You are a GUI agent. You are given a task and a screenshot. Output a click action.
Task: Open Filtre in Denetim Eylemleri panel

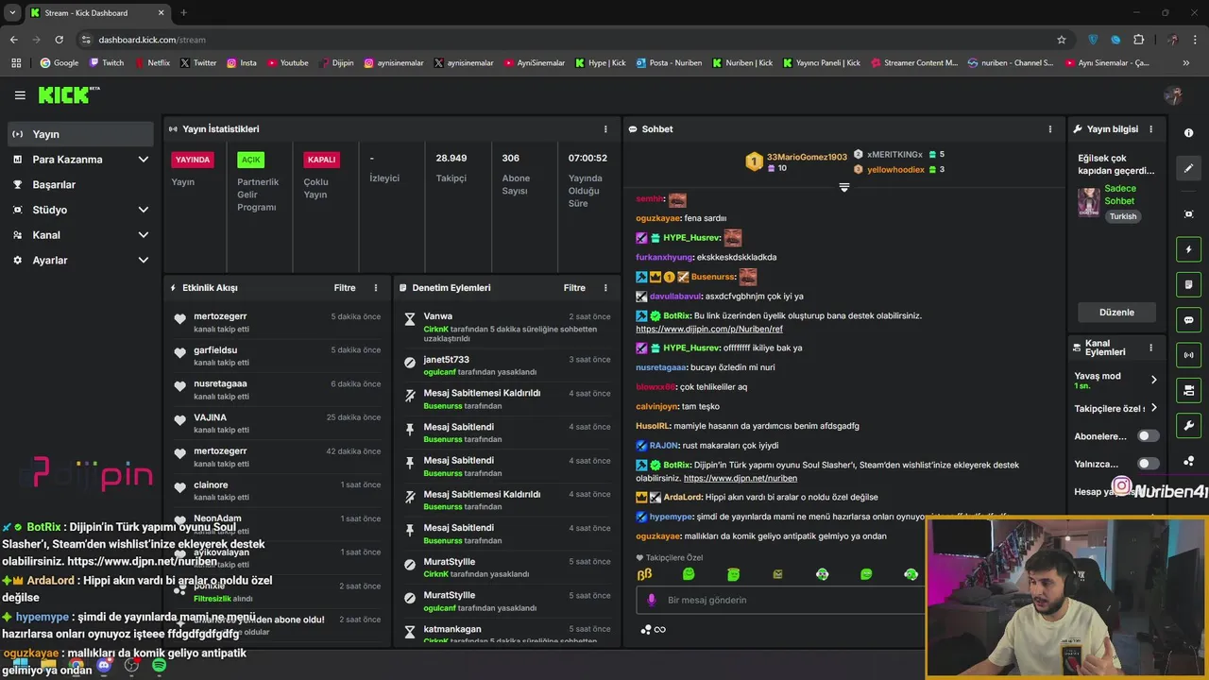[x=574, y=288]
